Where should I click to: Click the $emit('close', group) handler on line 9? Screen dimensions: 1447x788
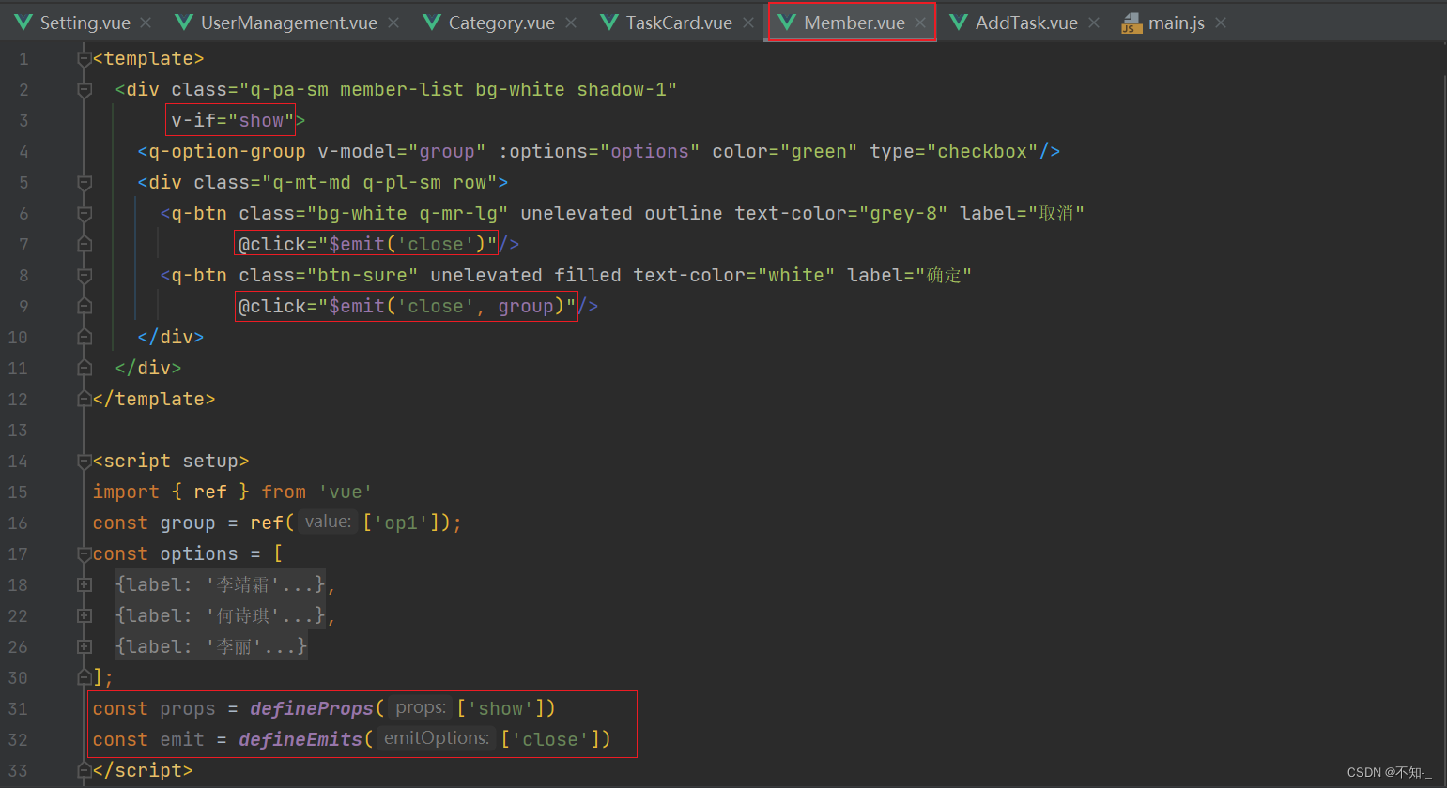tap(408, 307)
